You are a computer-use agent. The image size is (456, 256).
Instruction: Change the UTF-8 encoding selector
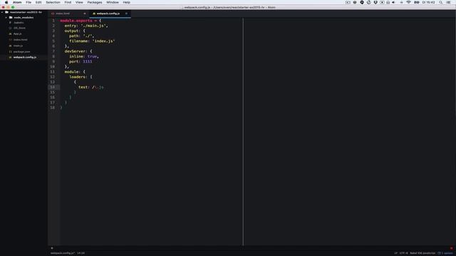point(403,253)
